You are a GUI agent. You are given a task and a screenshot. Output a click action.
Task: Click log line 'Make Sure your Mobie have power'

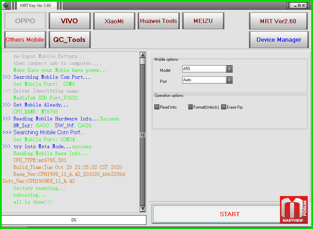pos(60,70)
